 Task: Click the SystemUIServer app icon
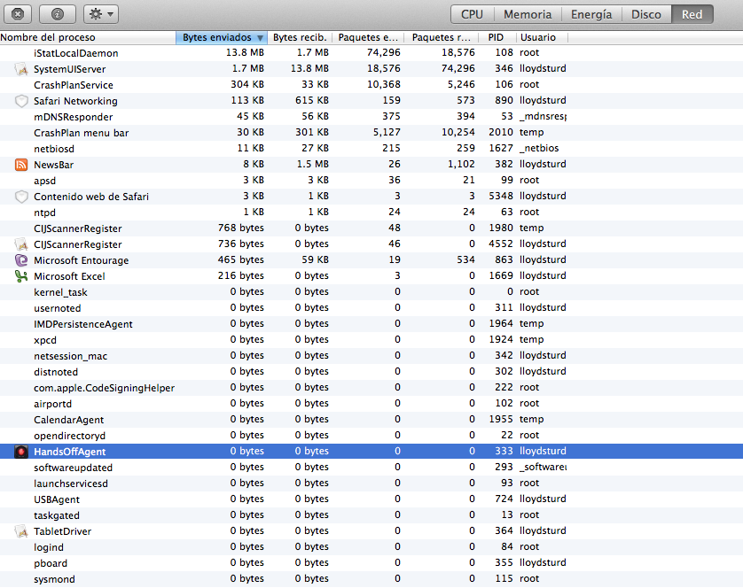[x=21, y=69]
